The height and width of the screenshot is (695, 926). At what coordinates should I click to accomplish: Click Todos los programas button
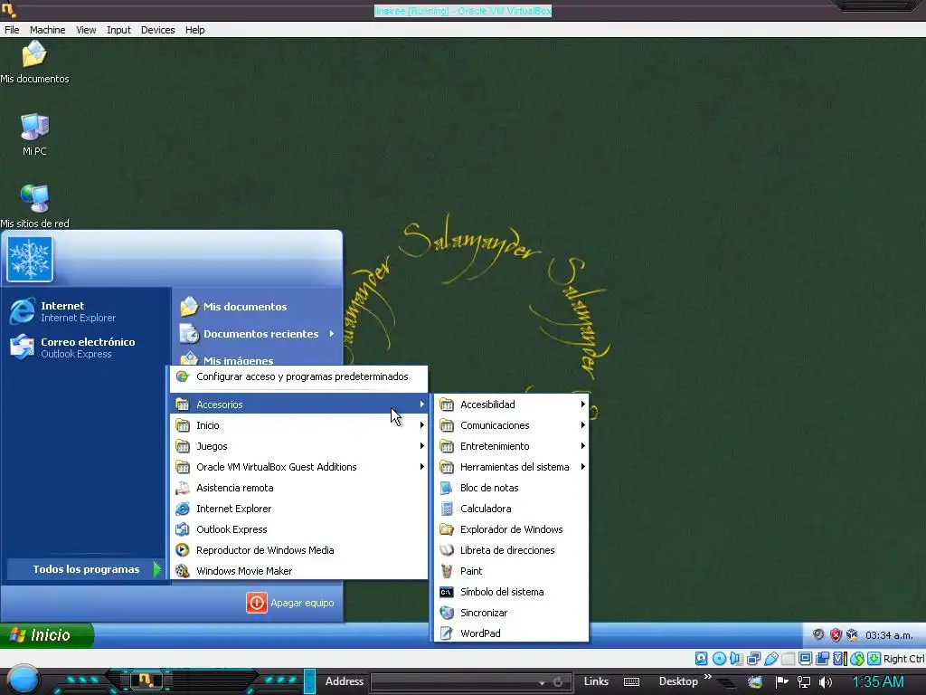point(86,570)
